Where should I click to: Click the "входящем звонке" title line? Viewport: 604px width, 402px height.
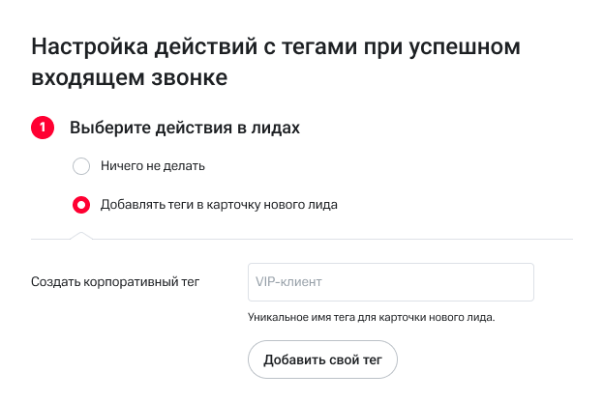[x=130, y=78]
